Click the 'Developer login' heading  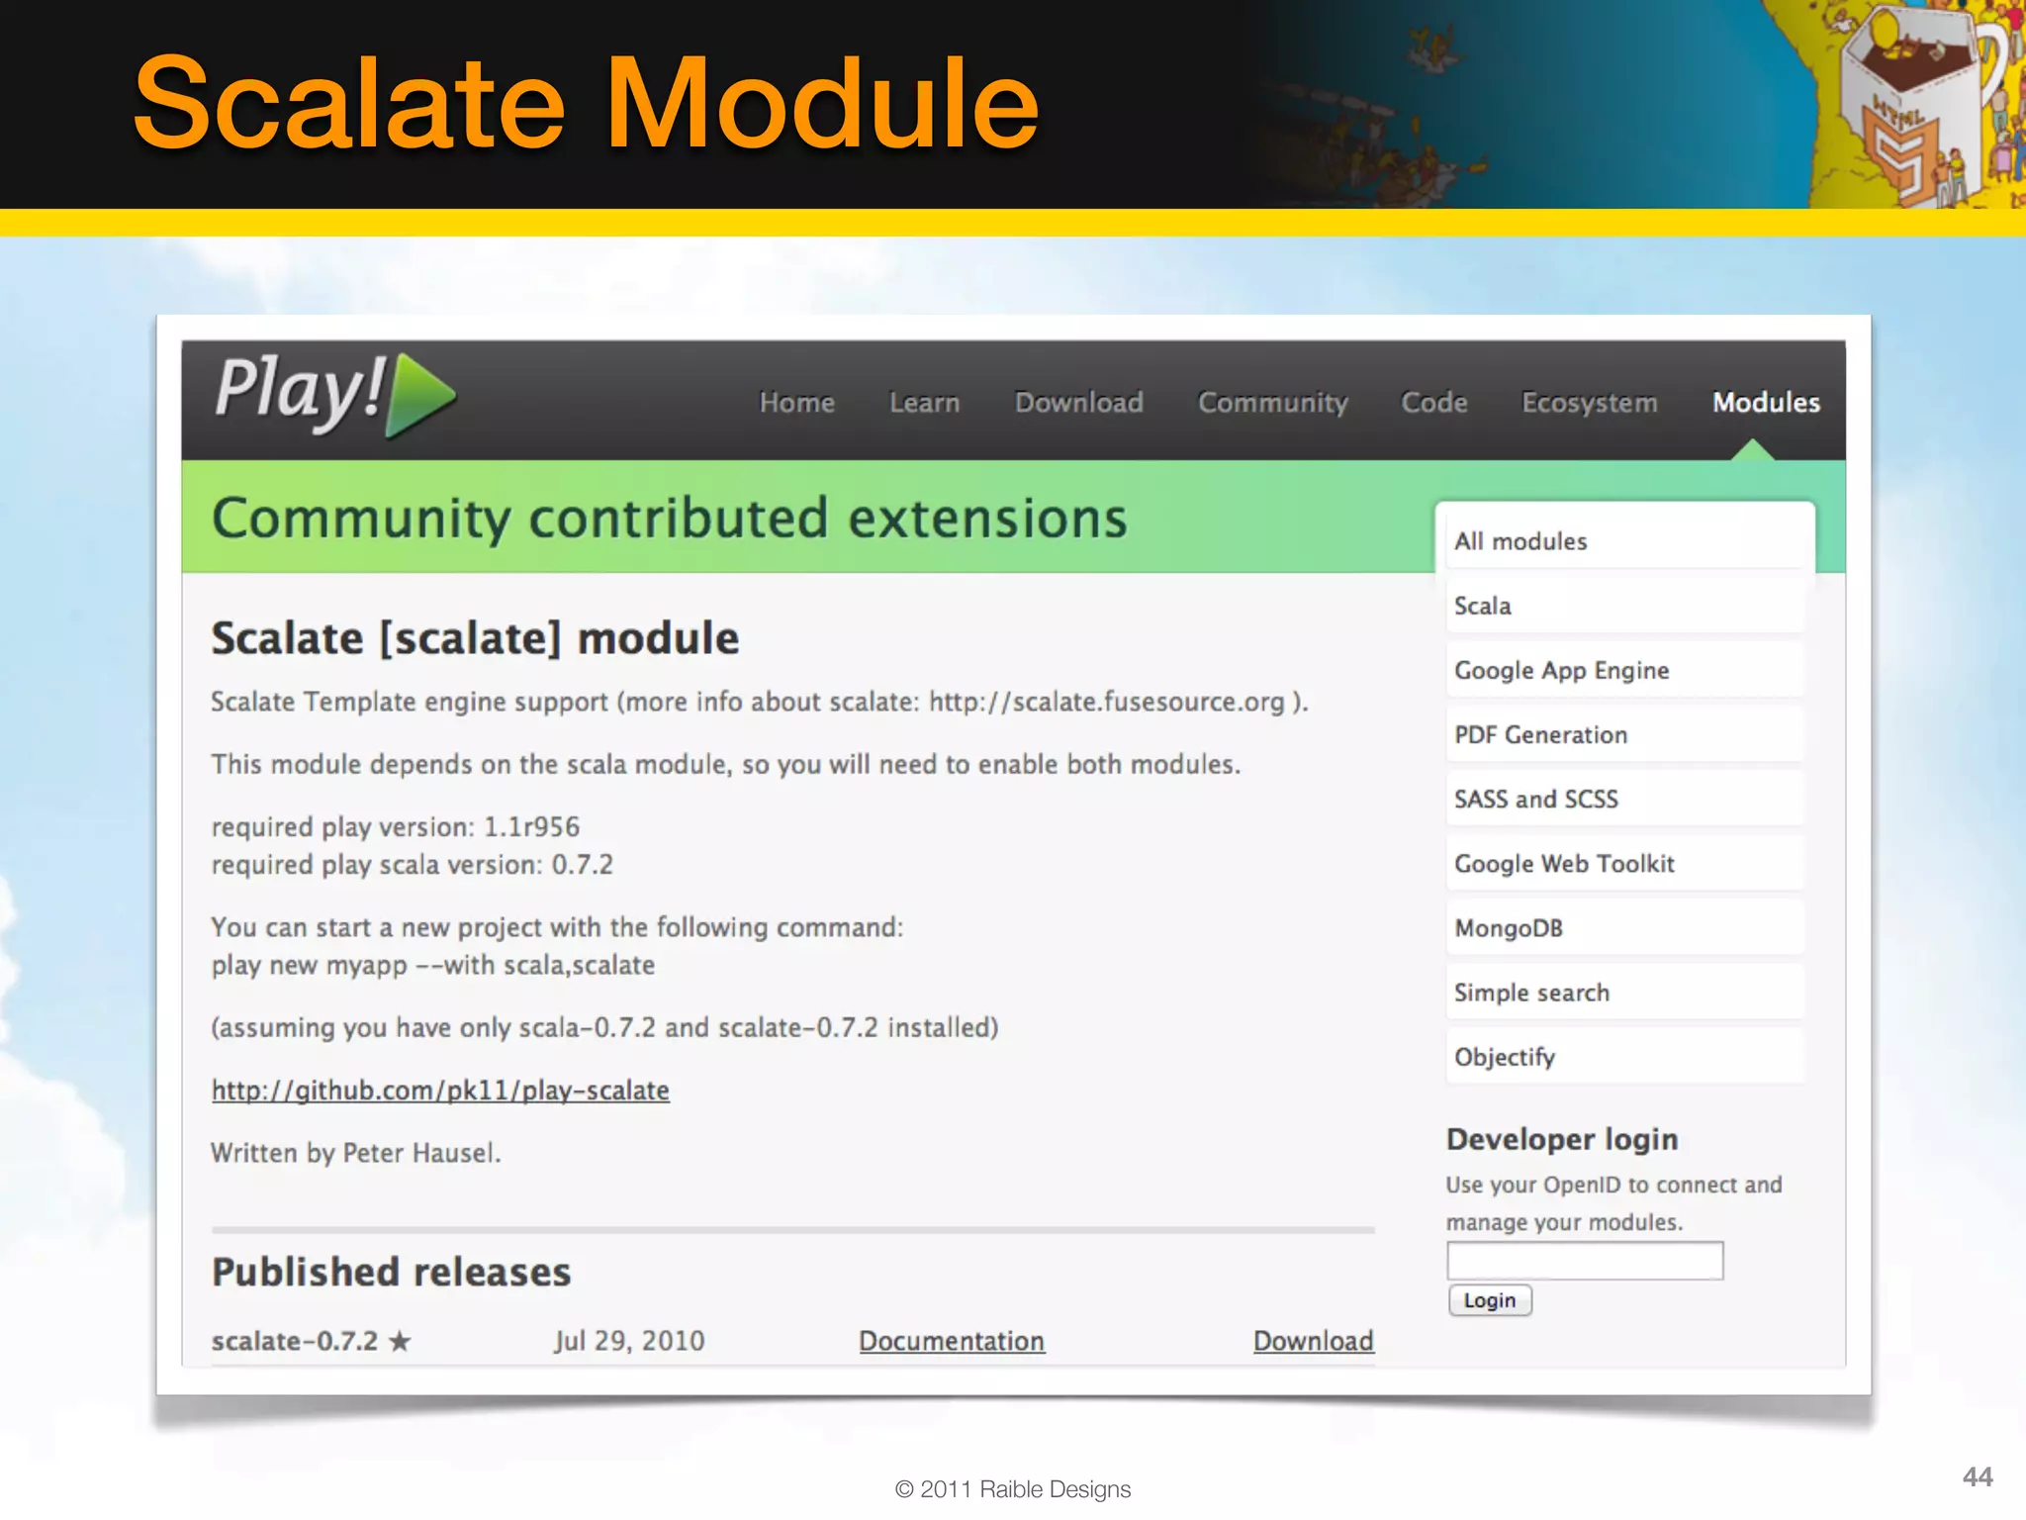(x=1562, y=1139)
